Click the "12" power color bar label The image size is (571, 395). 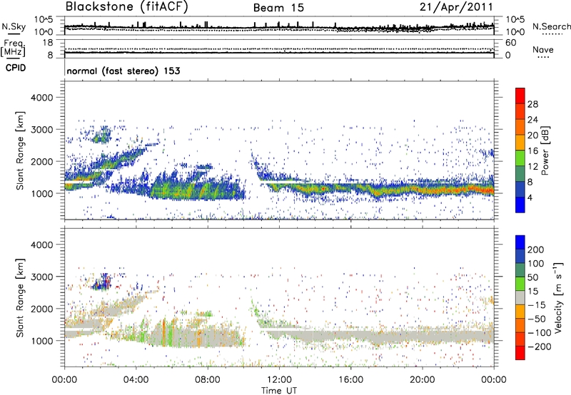point(532,167)
